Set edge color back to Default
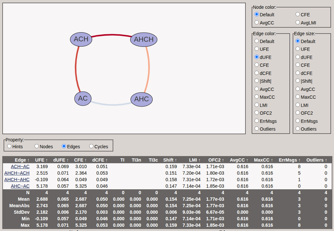Screen dimensions: 334x231 click(257, 41)
